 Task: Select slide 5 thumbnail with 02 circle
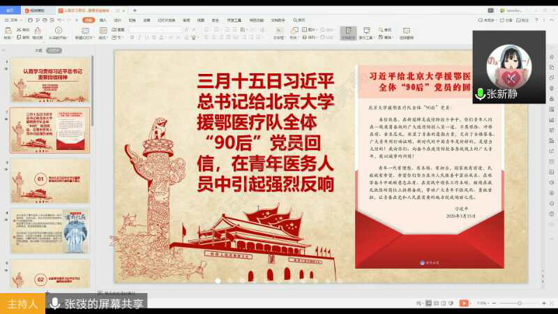coord(50,274)
